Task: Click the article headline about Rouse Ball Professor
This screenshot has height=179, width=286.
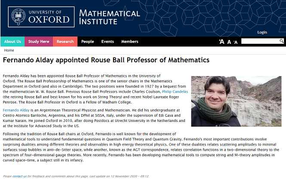Action: [x=106, y=60]
